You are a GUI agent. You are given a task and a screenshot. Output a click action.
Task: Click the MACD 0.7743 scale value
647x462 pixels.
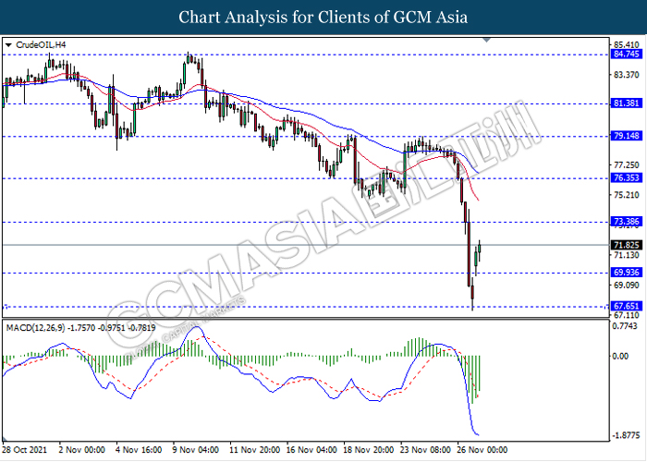[x=627, y=326]
